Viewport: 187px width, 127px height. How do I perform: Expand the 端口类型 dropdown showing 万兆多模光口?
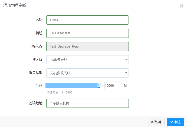tap(87, 73)
